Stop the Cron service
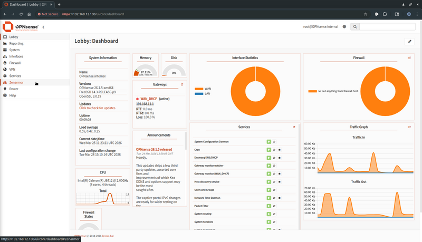 (x=280, y=150)
